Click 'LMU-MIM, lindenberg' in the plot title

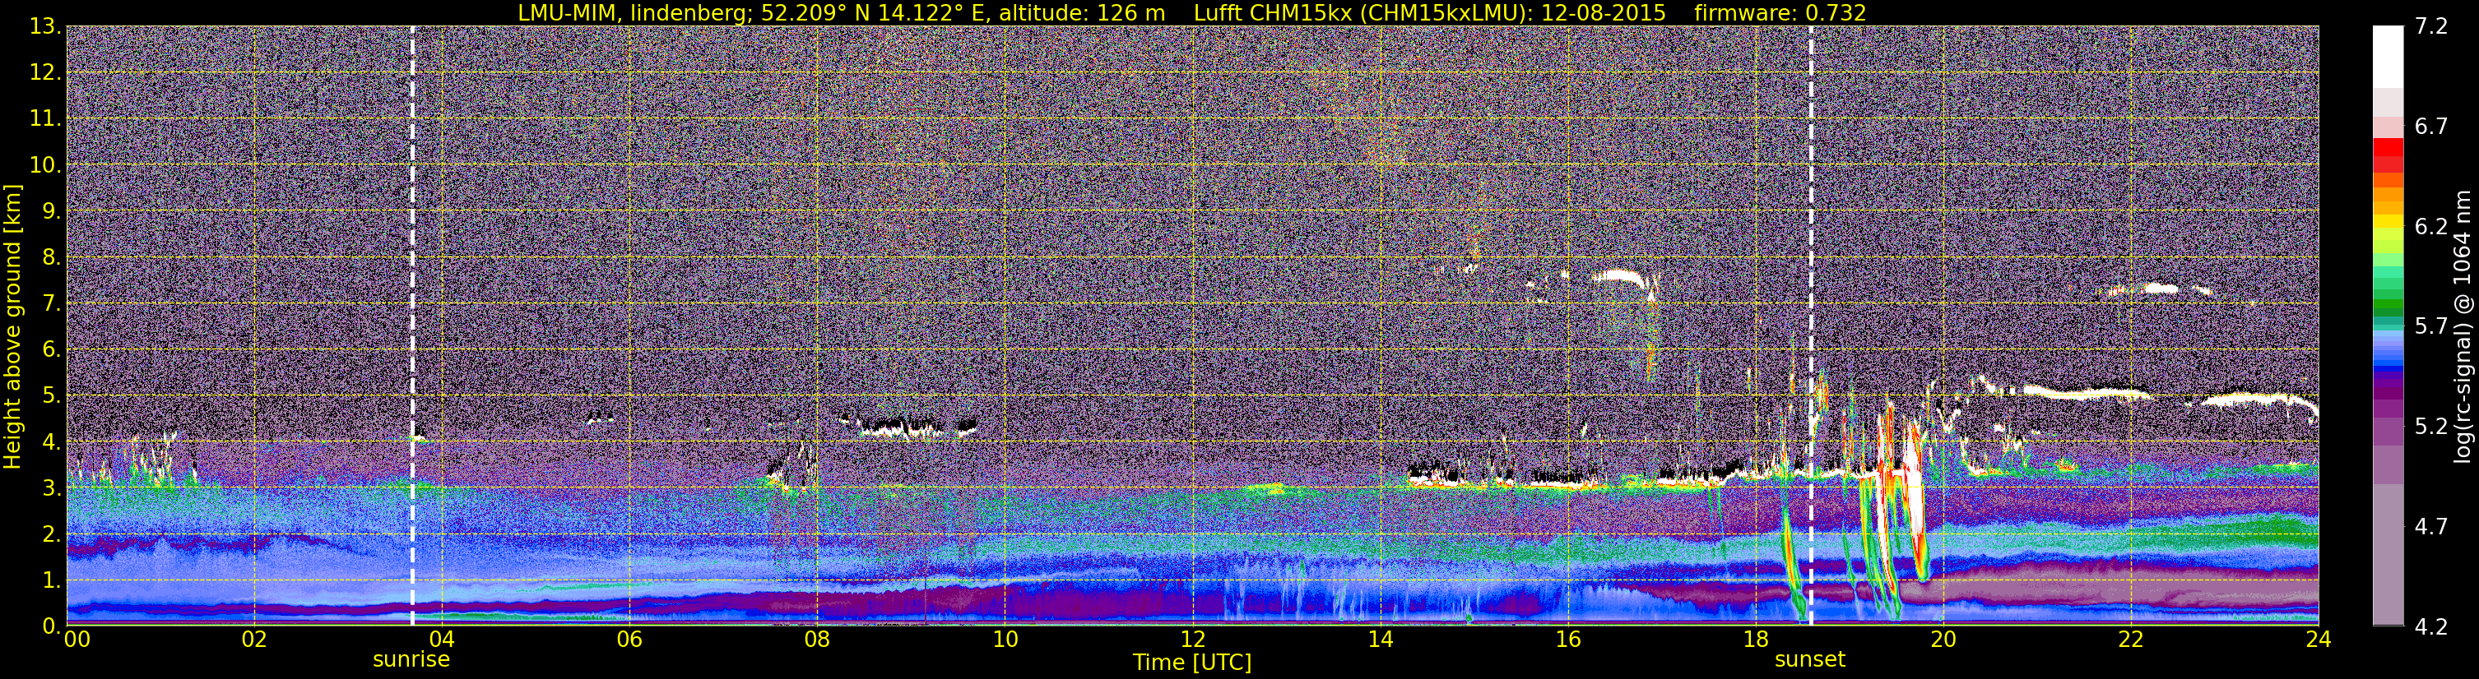point(630,13)
